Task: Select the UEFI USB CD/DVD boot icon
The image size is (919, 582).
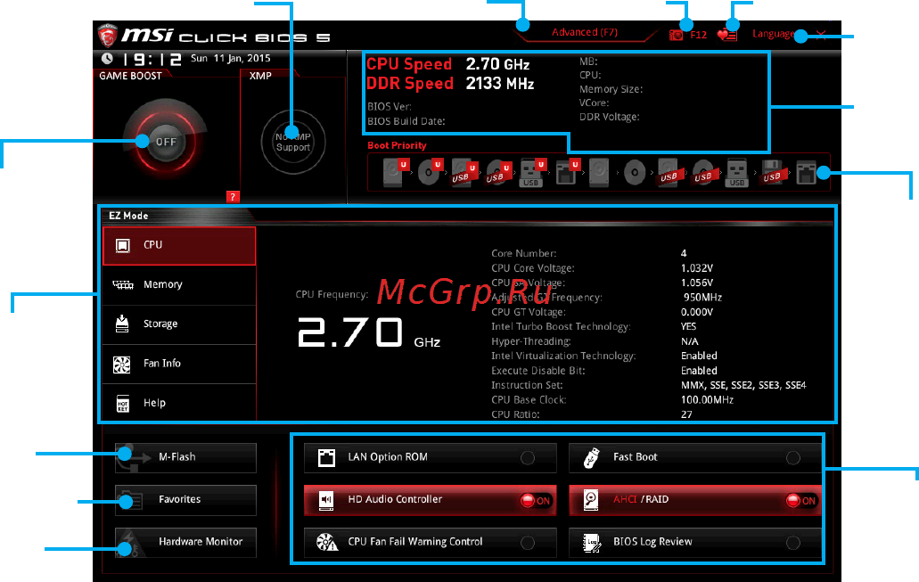Action: pyautogui.click(x=498, y=173)
